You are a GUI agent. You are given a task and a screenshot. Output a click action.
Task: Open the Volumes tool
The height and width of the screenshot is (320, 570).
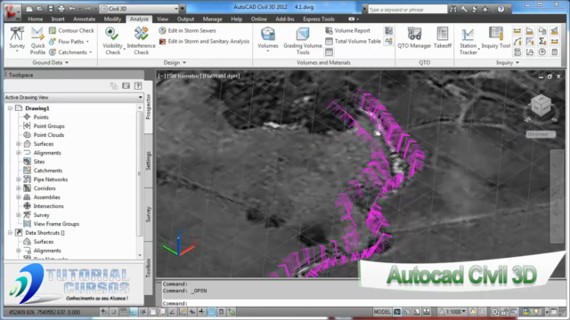pos(268,38)
